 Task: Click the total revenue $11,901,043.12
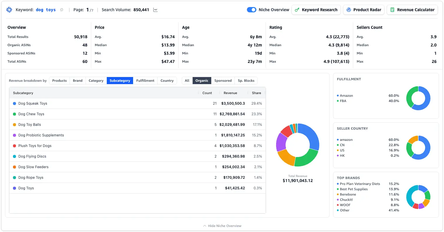click(298, 181)
